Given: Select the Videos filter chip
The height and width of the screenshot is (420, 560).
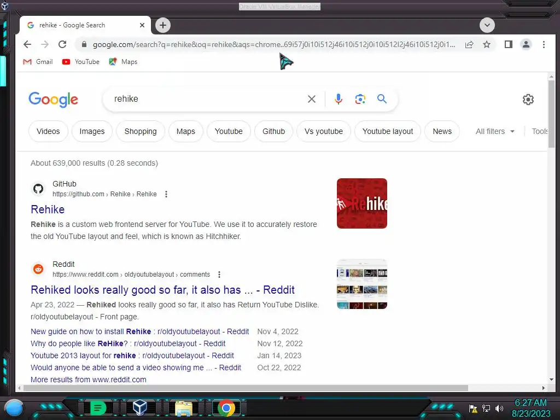Looking at the screenshot, I should tap(48, 131).
